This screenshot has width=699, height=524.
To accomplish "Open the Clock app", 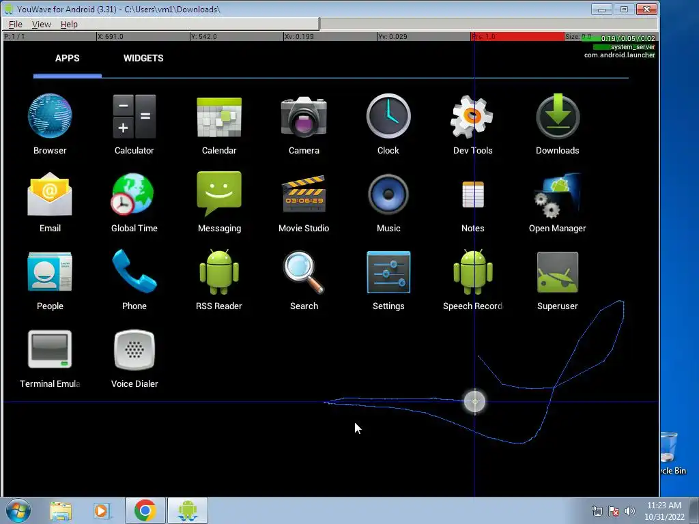I will point(388,124).
